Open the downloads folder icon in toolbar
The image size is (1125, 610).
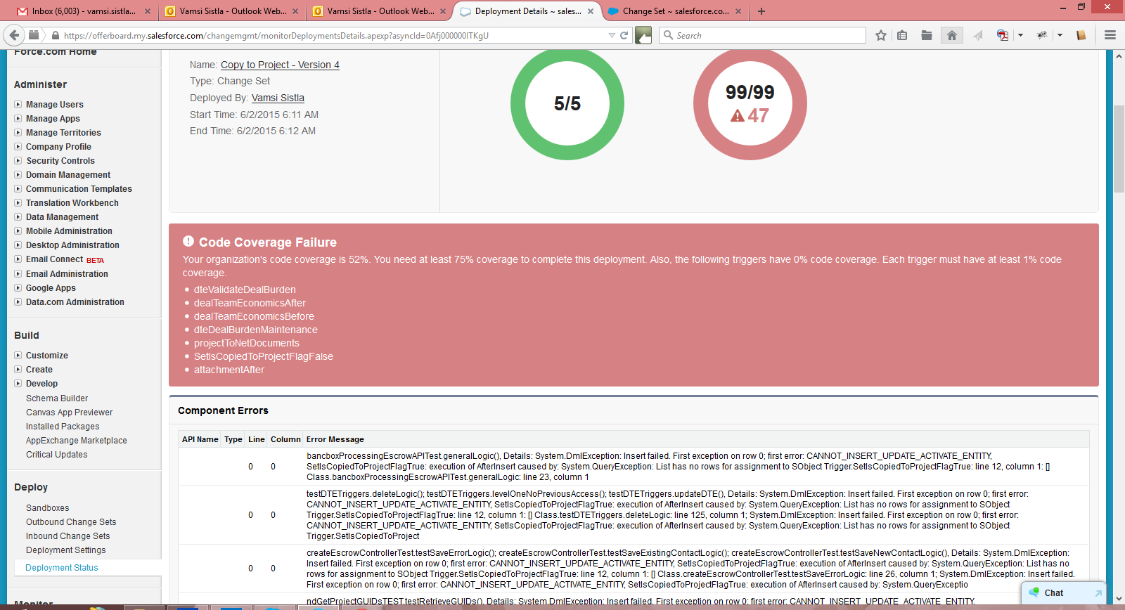927,35
